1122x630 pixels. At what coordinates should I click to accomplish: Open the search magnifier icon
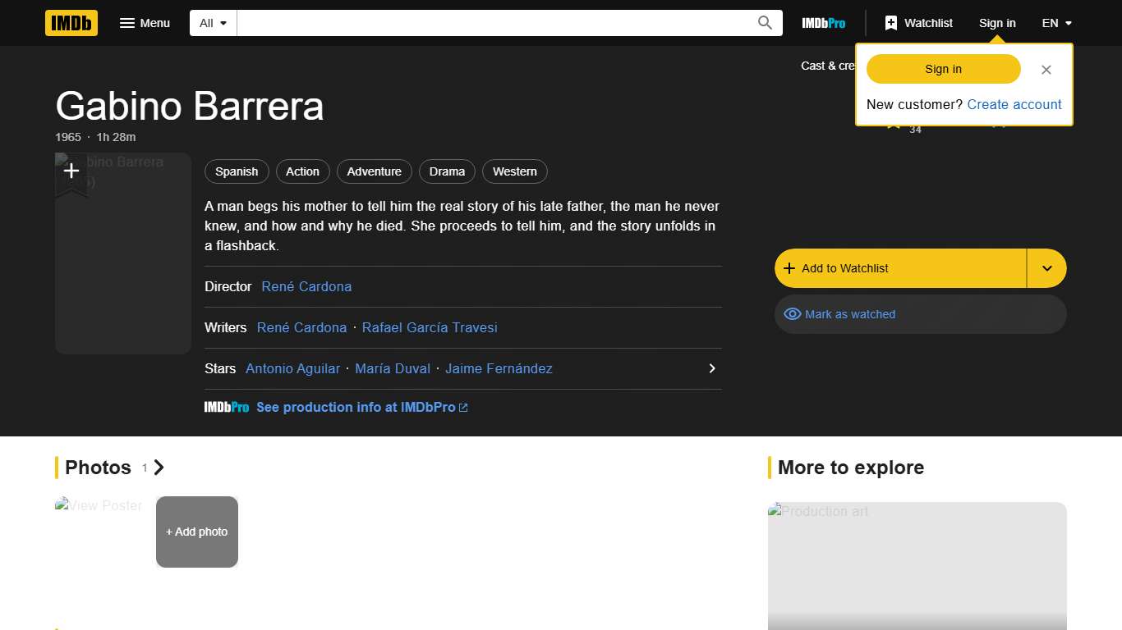764,23
